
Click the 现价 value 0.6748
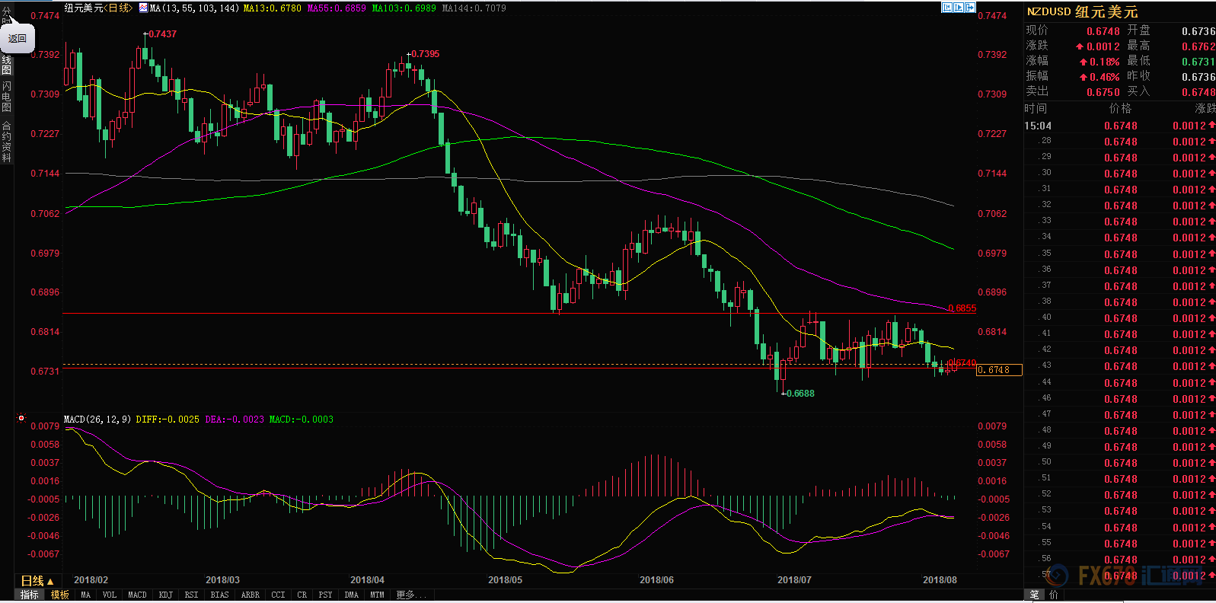pos(1103,31)
